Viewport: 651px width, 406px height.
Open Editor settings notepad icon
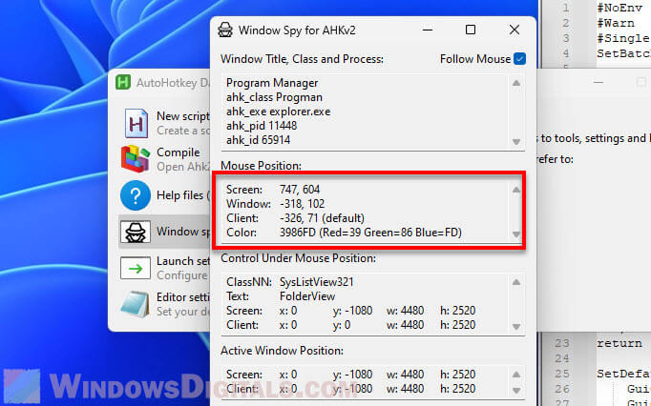tap(135, 304)
